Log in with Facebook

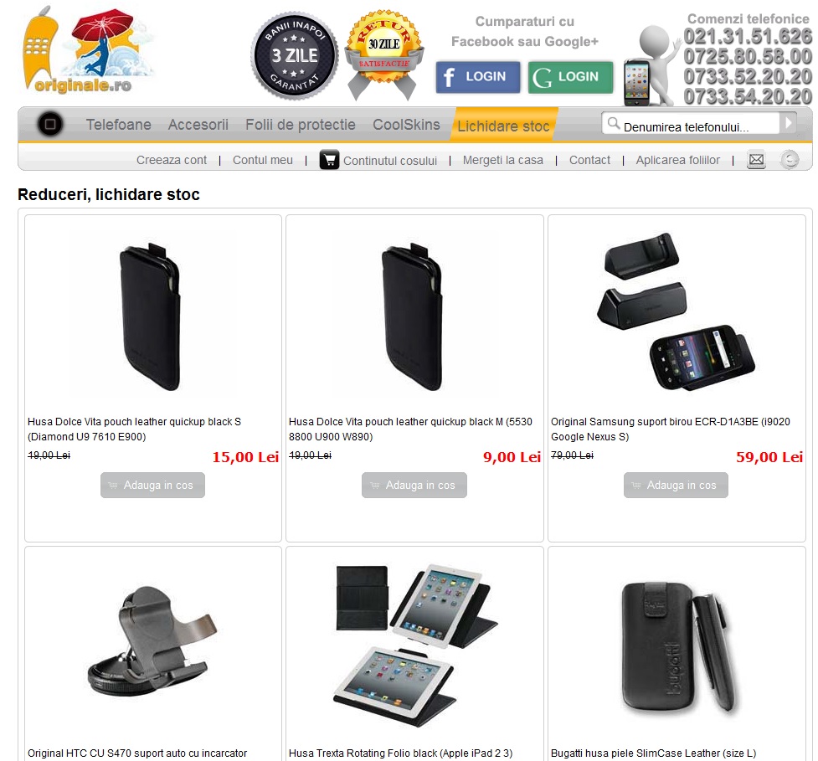(x=478, y=77)
